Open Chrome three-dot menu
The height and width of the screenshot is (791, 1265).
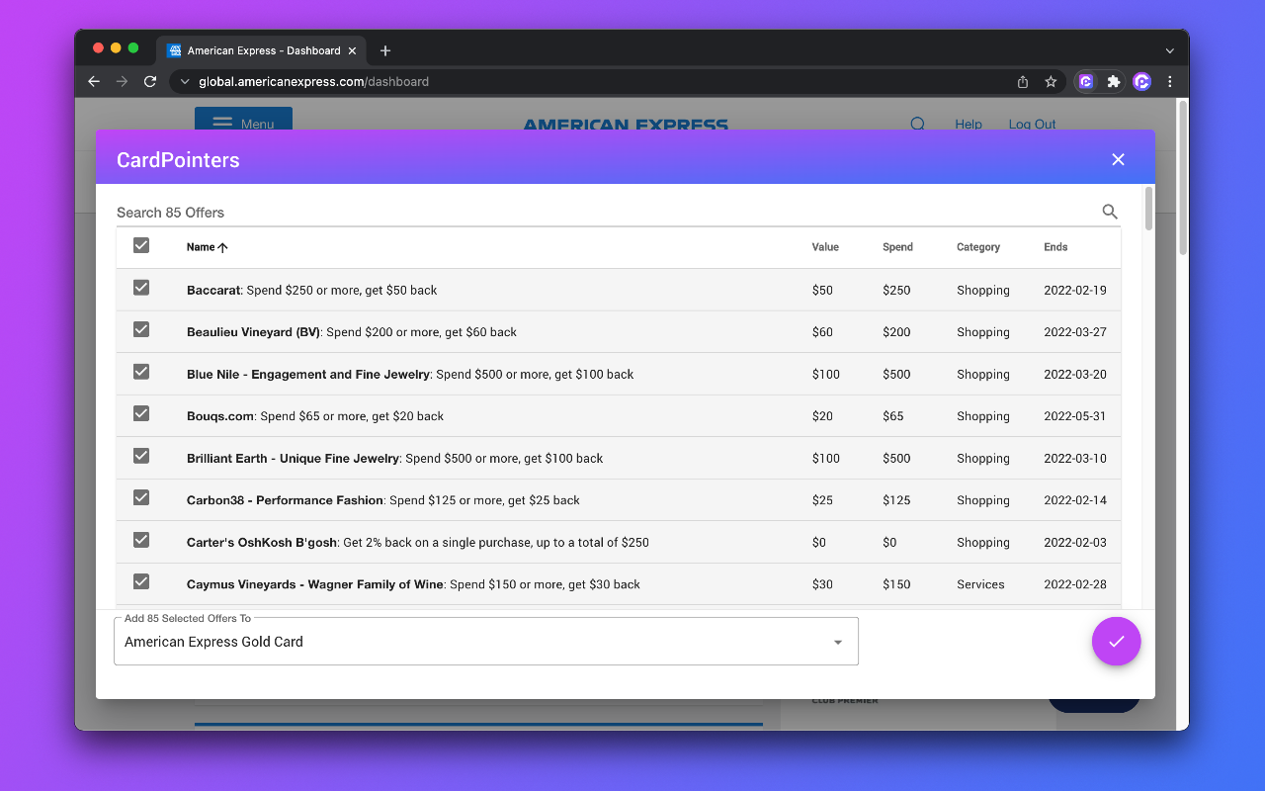coord(1170,82)
